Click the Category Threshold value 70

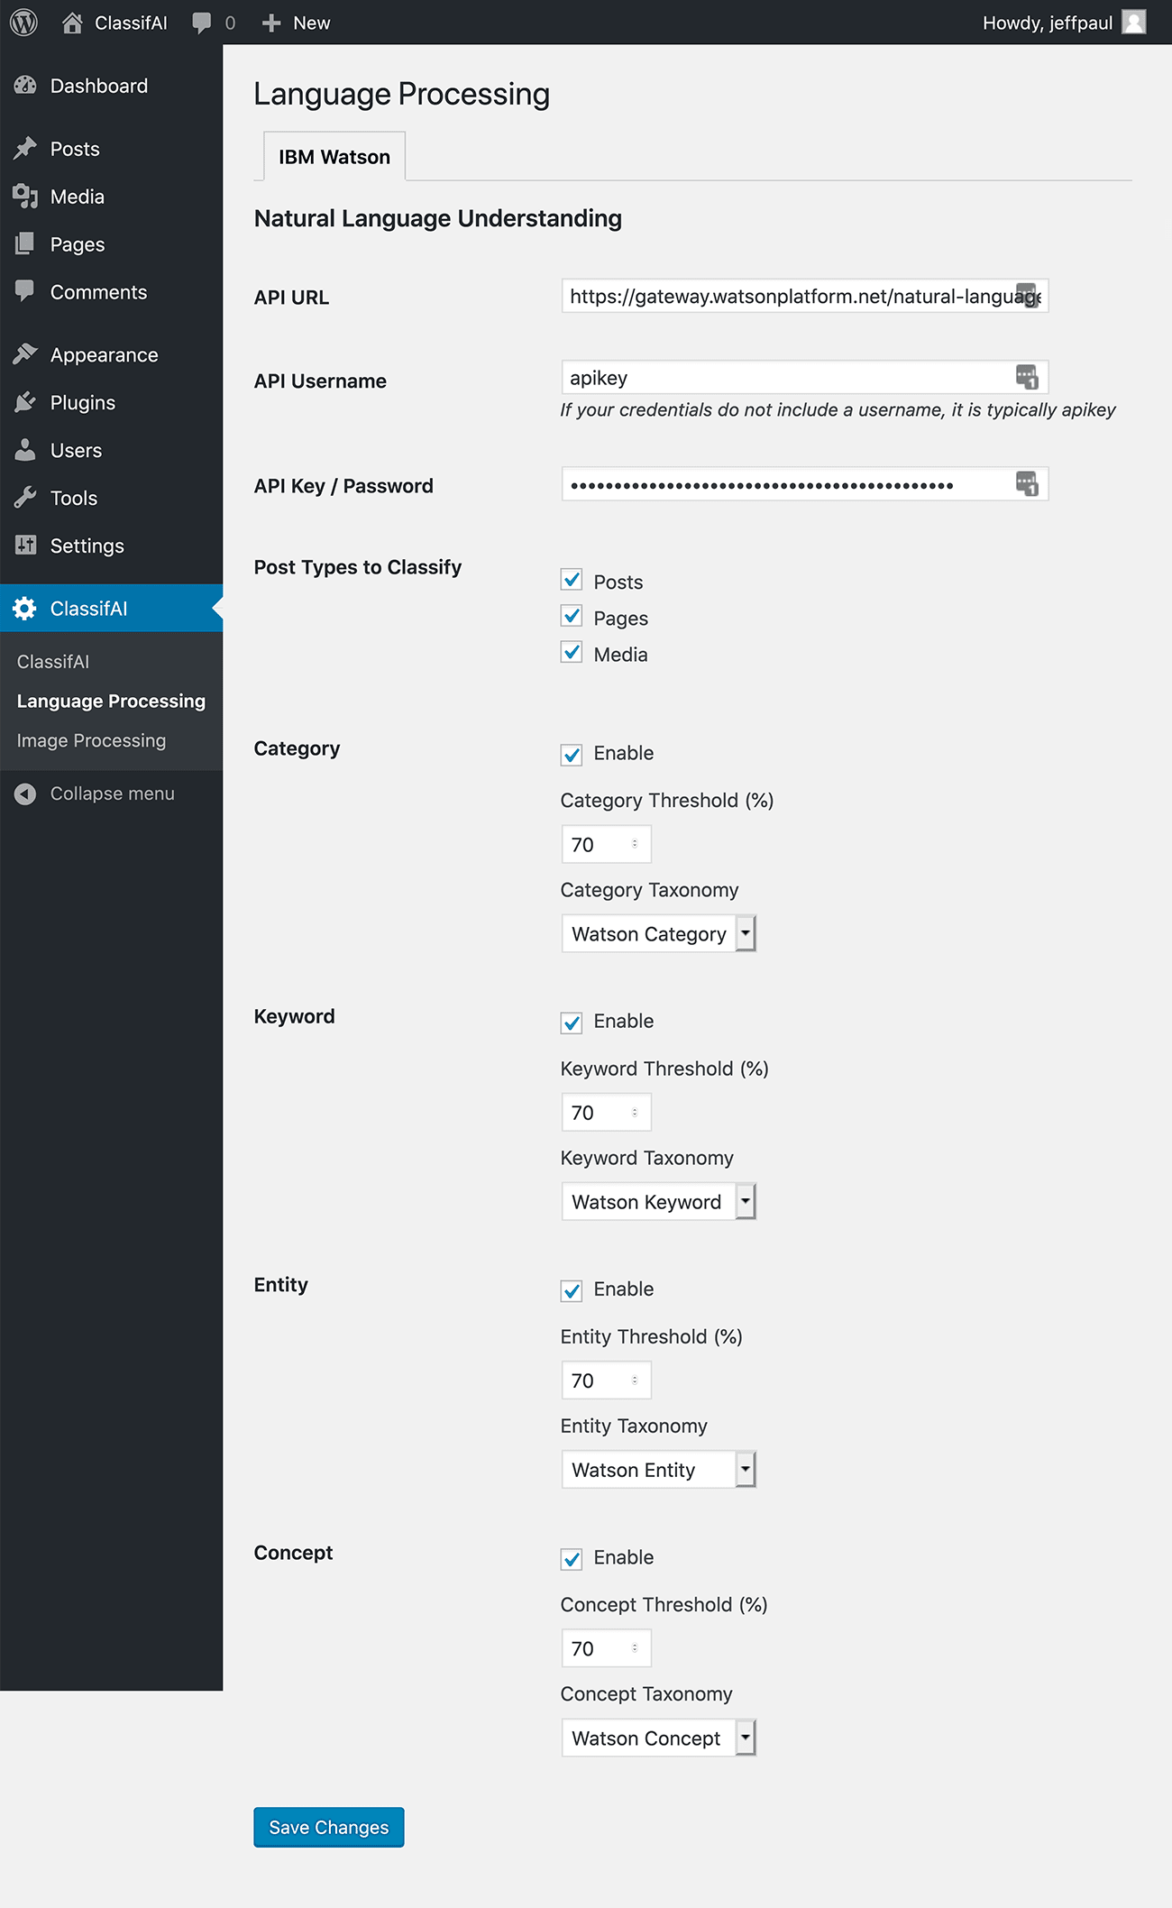pos(582,845)
